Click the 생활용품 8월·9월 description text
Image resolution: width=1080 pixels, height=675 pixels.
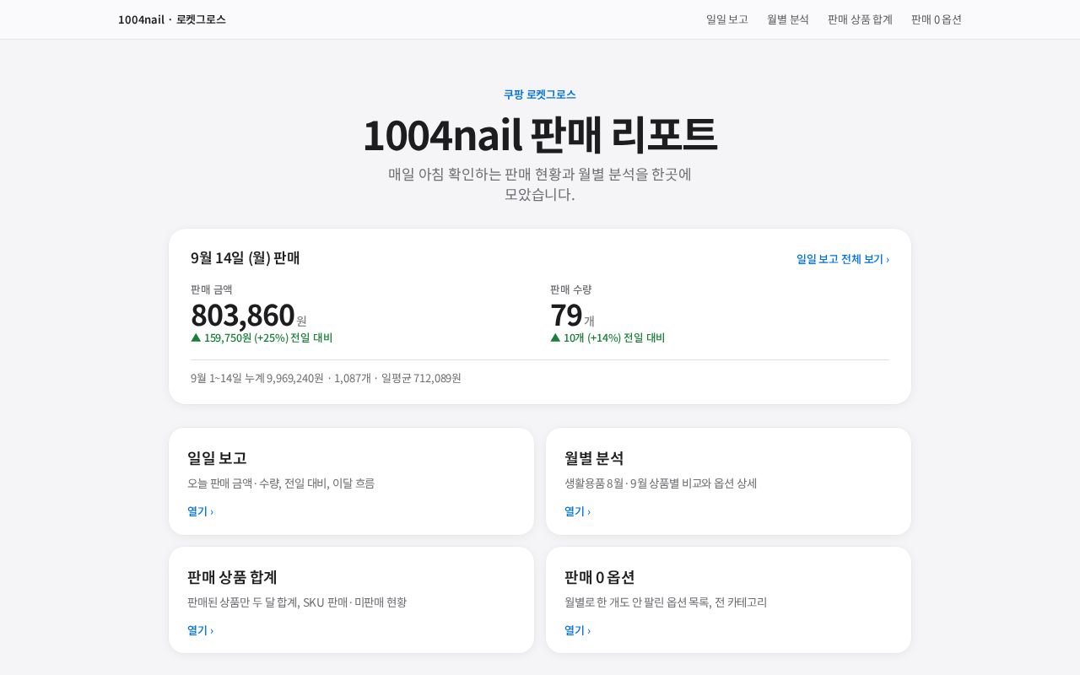tap(661, 483)
